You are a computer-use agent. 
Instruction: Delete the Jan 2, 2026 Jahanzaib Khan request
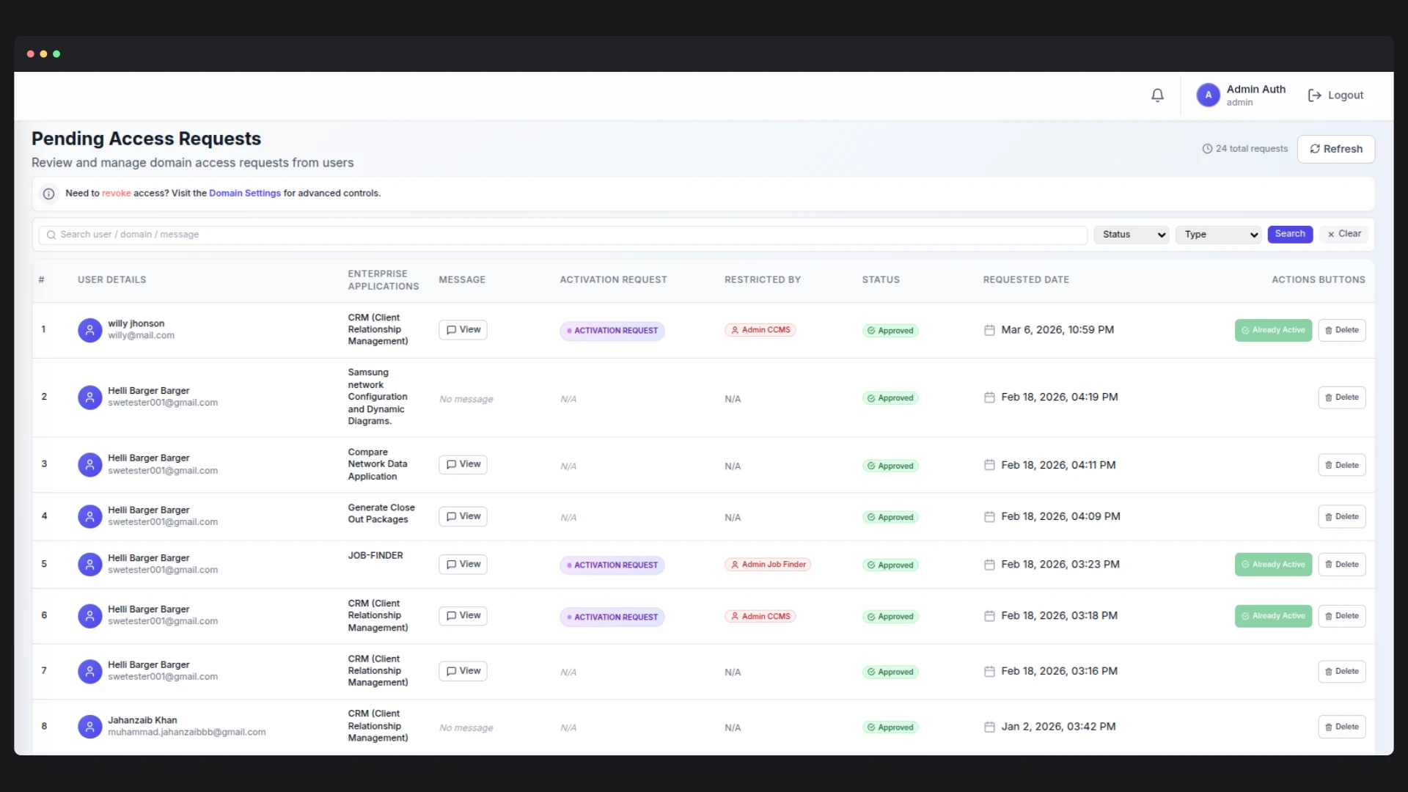[x=1341, y=727]
